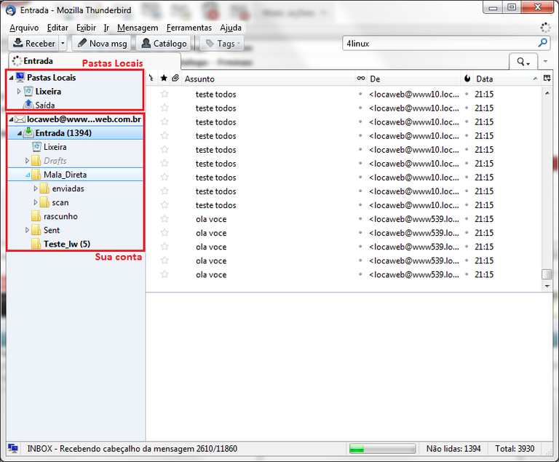Star the last teste todos message
The width and height of the screenshot is (559, 462).
pos(164,205)
